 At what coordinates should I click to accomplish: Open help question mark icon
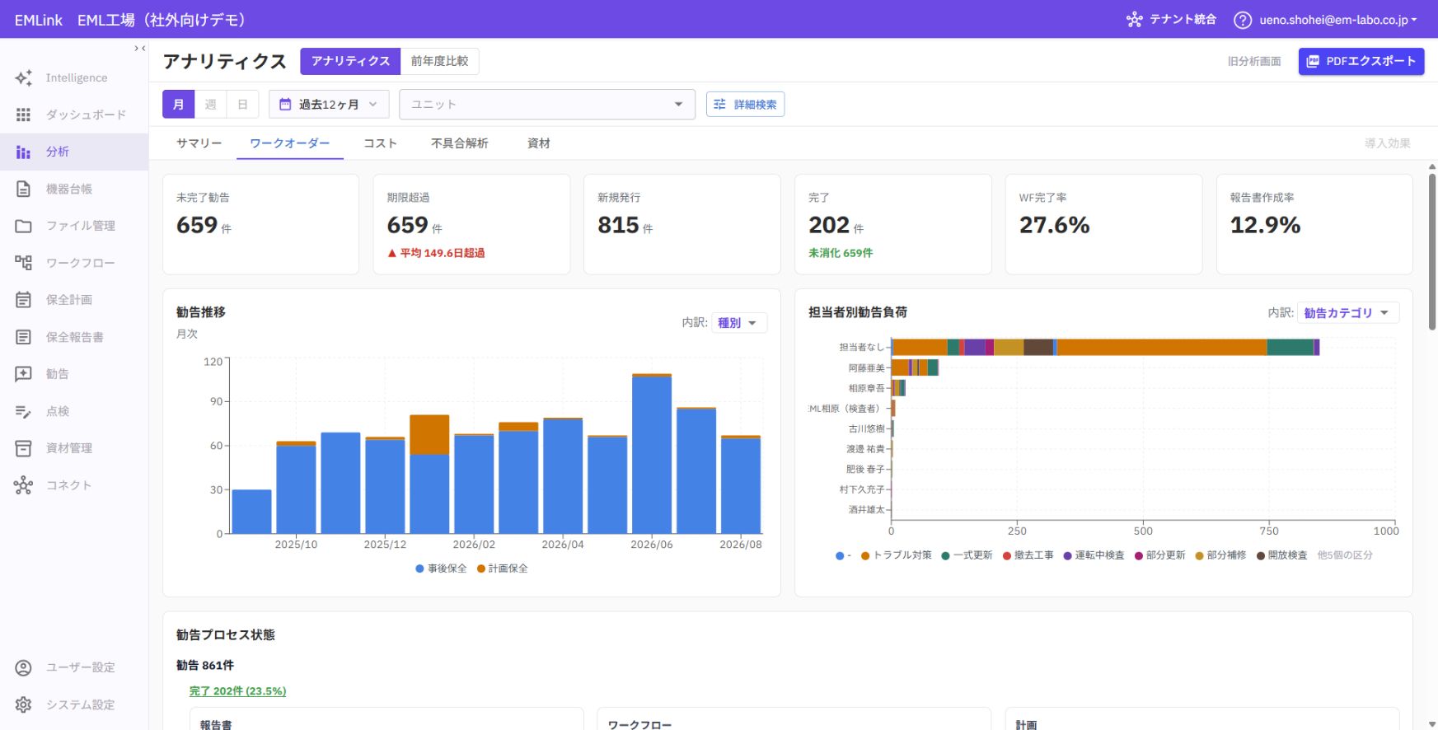pyautogui.click(x=1242, y=20)
